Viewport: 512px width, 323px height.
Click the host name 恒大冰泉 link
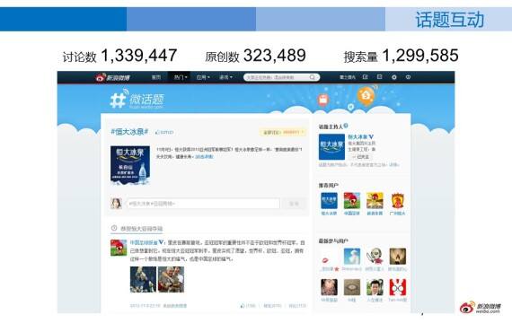click(358, 136)
